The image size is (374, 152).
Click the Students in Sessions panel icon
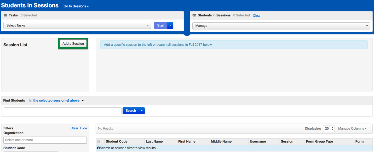coord(194,15)
